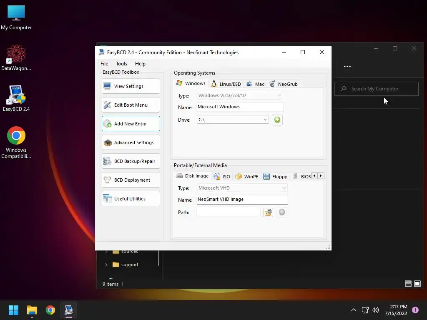Viewport: 427px width, 320px height.
Task: Switch to the Linux/BSD tab
Action: [x=226, y=84]
